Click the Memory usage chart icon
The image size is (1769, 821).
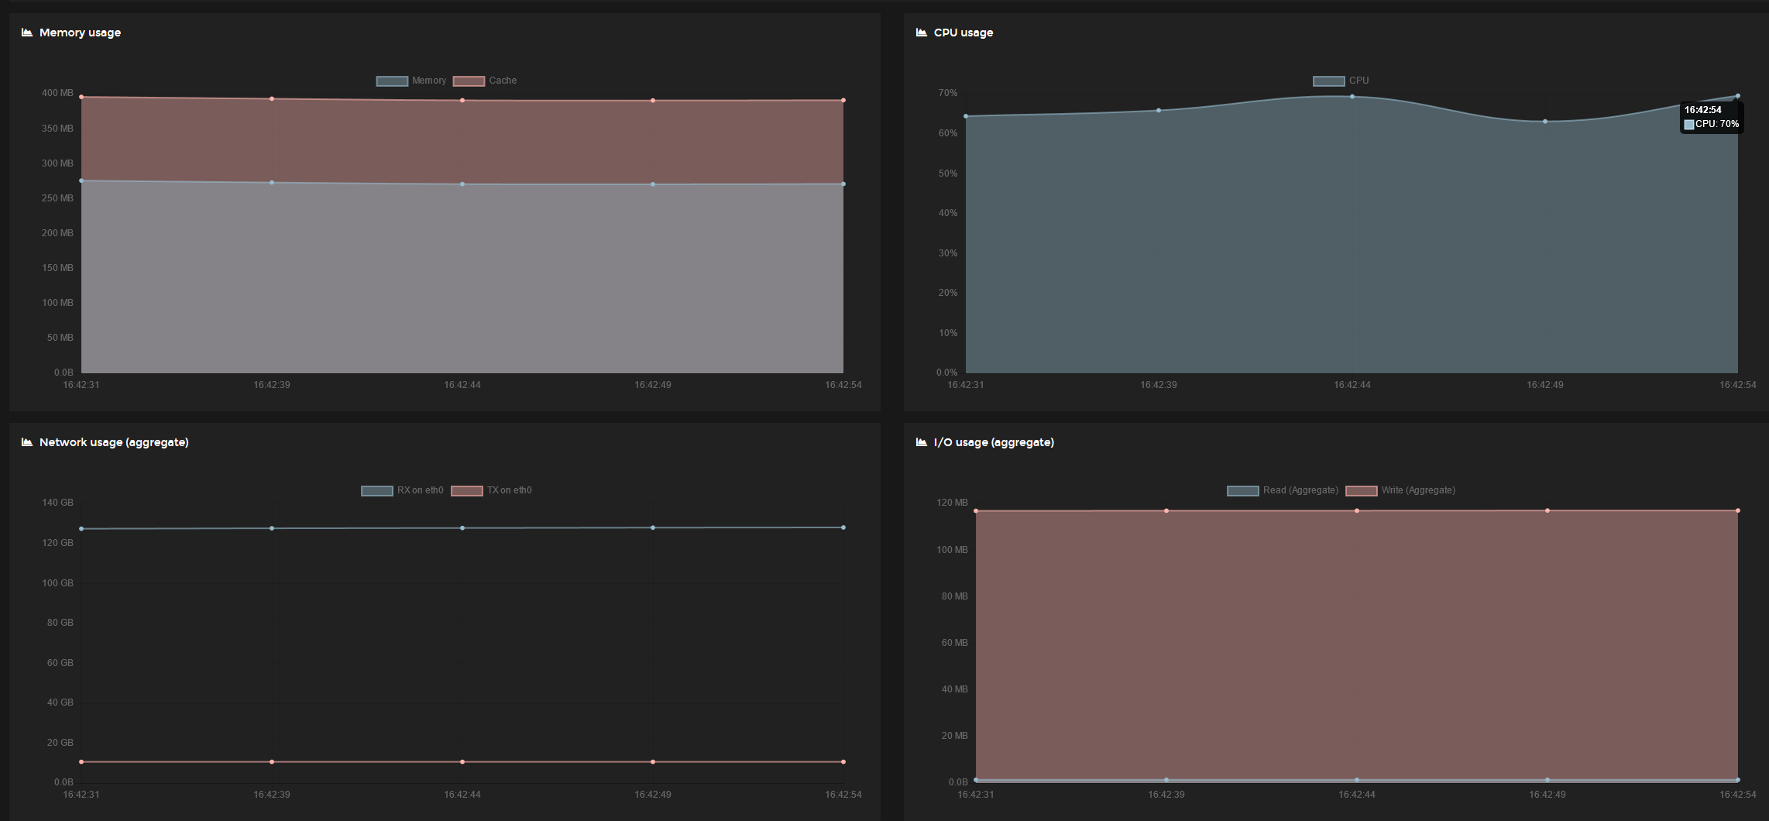point(27,33)
